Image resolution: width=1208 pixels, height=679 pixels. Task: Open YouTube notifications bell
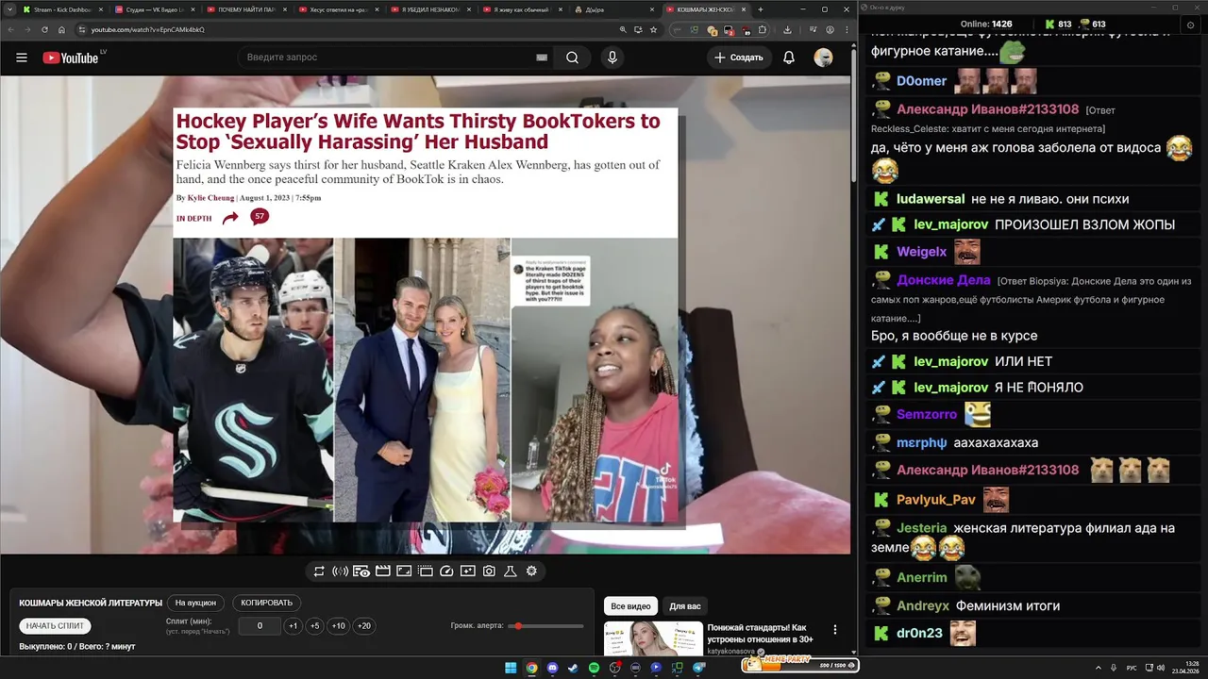pyautogui.click(x=789, y=58)
